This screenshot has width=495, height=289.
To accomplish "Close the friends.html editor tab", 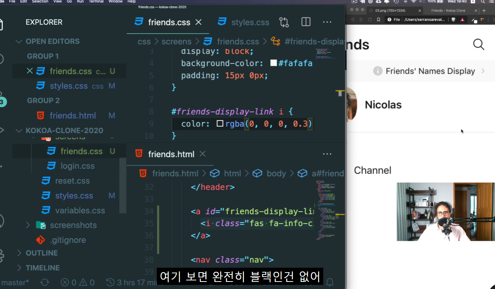I will [x=202, y=154].
